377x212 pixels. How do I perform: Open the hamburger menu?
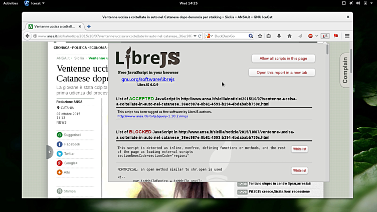347,36
